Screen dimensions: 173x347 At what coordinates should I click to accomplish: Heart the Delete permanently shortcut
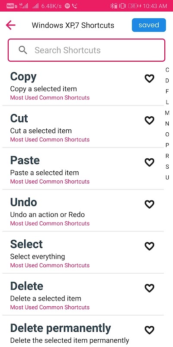149,330
